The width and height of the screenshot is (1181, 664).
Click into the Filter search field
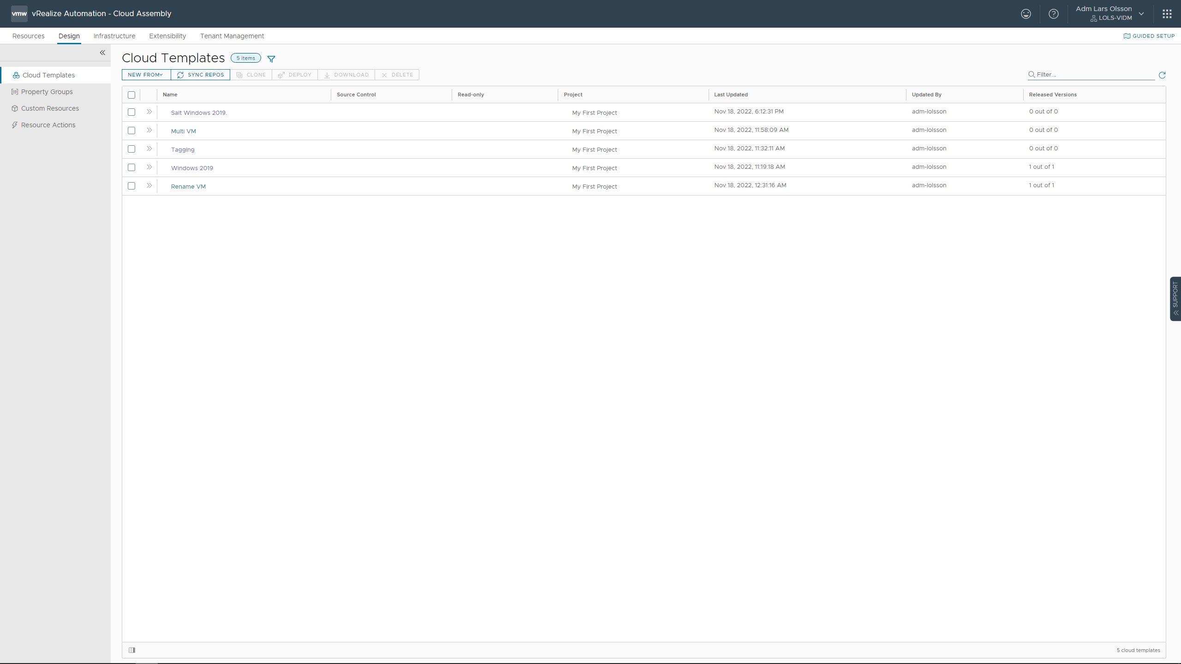[1091, 75]
